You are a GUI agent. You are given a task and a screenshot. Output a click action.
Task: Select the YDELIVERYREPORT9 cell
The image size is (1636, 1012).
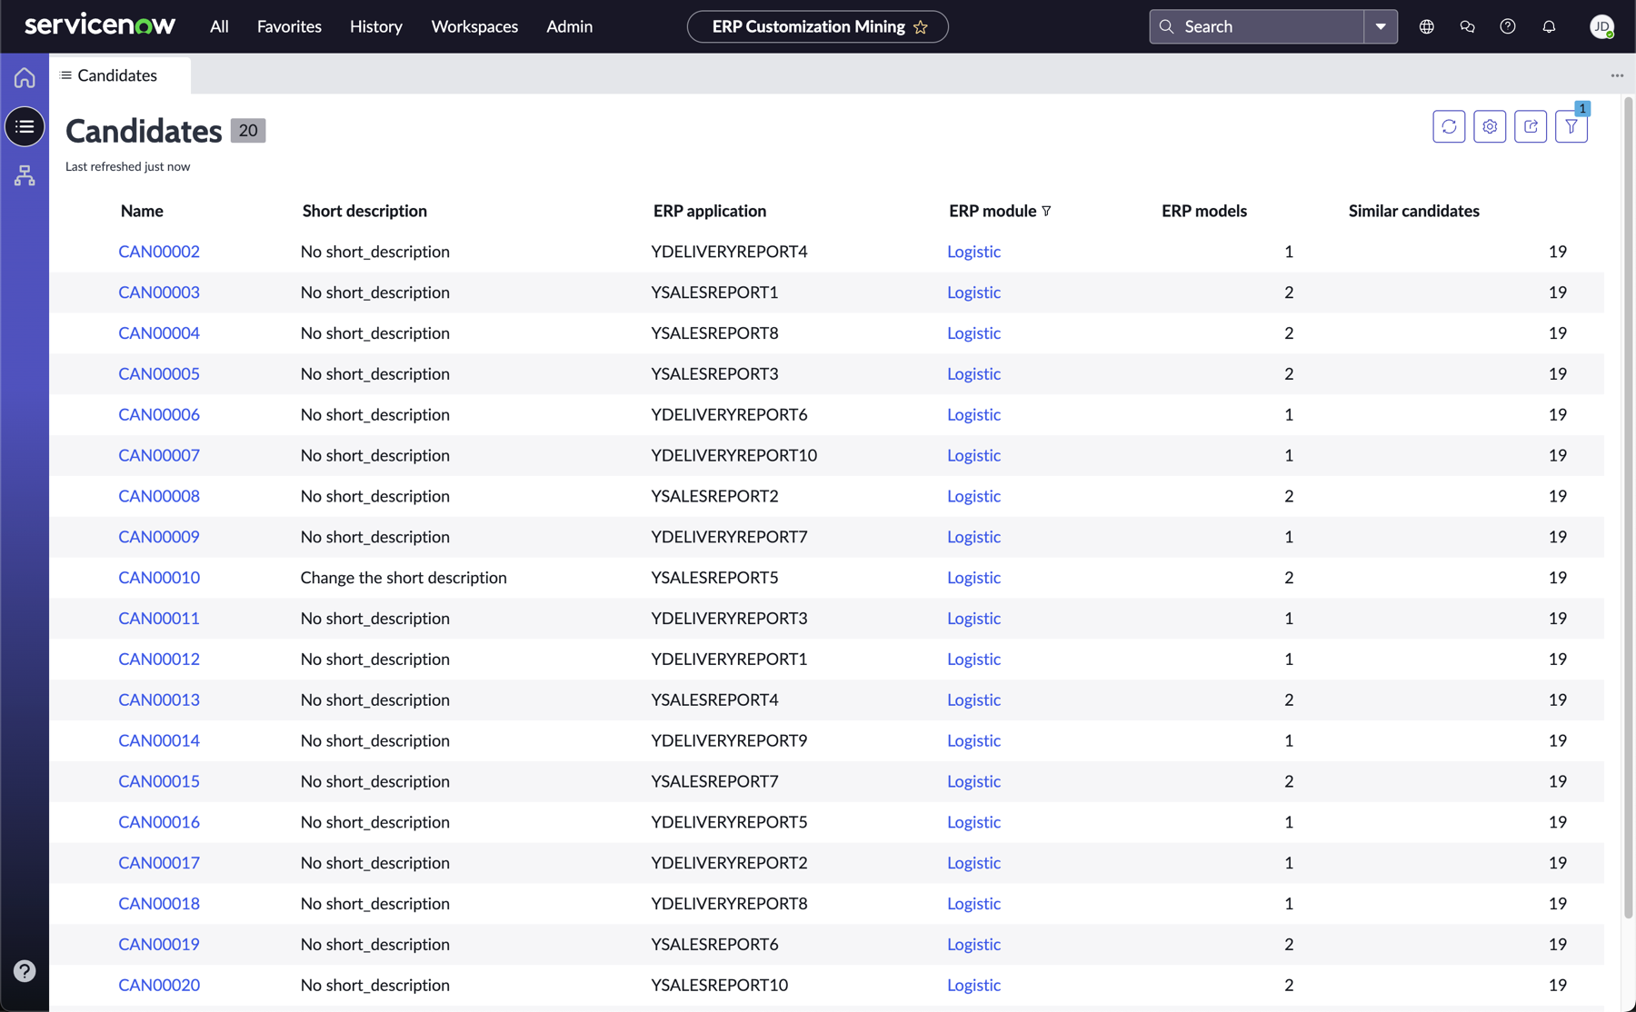[x=729, y=740]
